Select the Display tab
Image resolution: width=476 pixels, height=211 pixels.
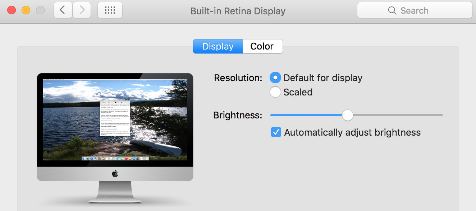click(218, 46)
